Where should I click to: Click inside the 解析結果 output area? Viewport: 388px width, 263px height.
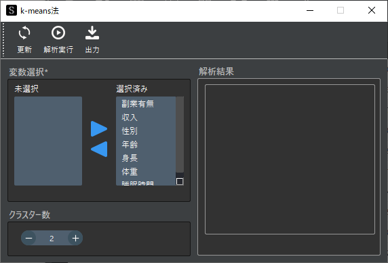[x=290, y=159]
